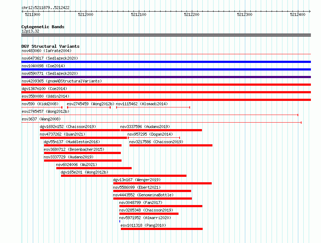Click the nsv3048799 (Fan2017) label
This screenshot has width=321, height=243.
tap(141, 202)
